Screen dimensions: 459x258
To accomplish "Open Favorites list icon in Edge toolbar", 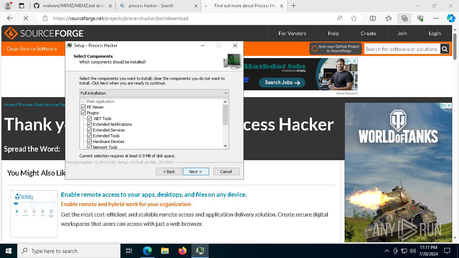I will (x=389, y=18).
